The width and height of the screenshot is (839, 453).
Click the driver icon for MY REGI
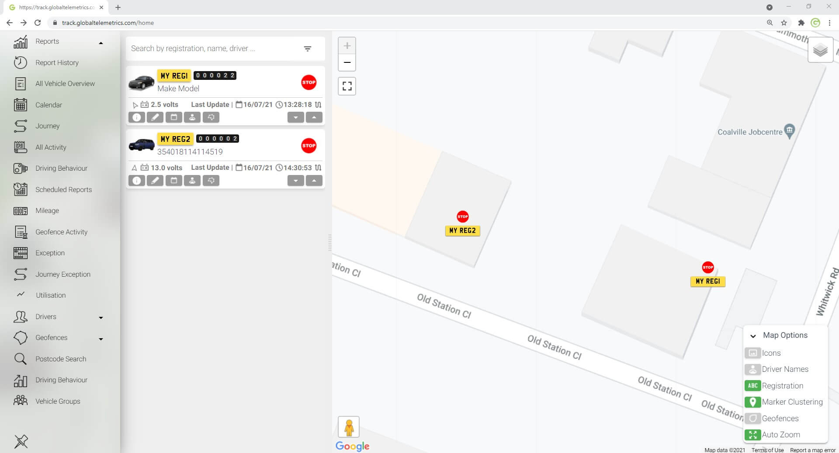click(x=192, y=117)
